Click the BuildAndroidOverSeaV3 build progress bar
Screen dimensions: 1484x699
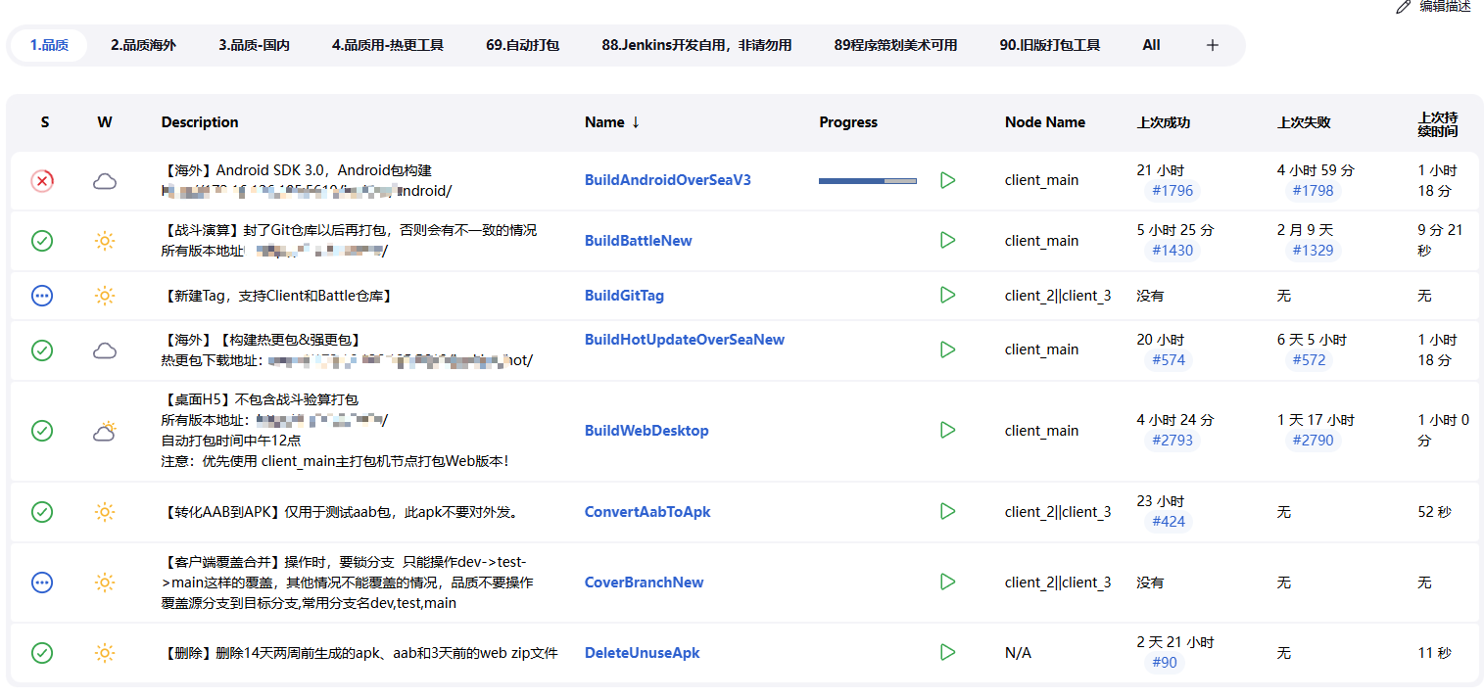pos(868,180)
